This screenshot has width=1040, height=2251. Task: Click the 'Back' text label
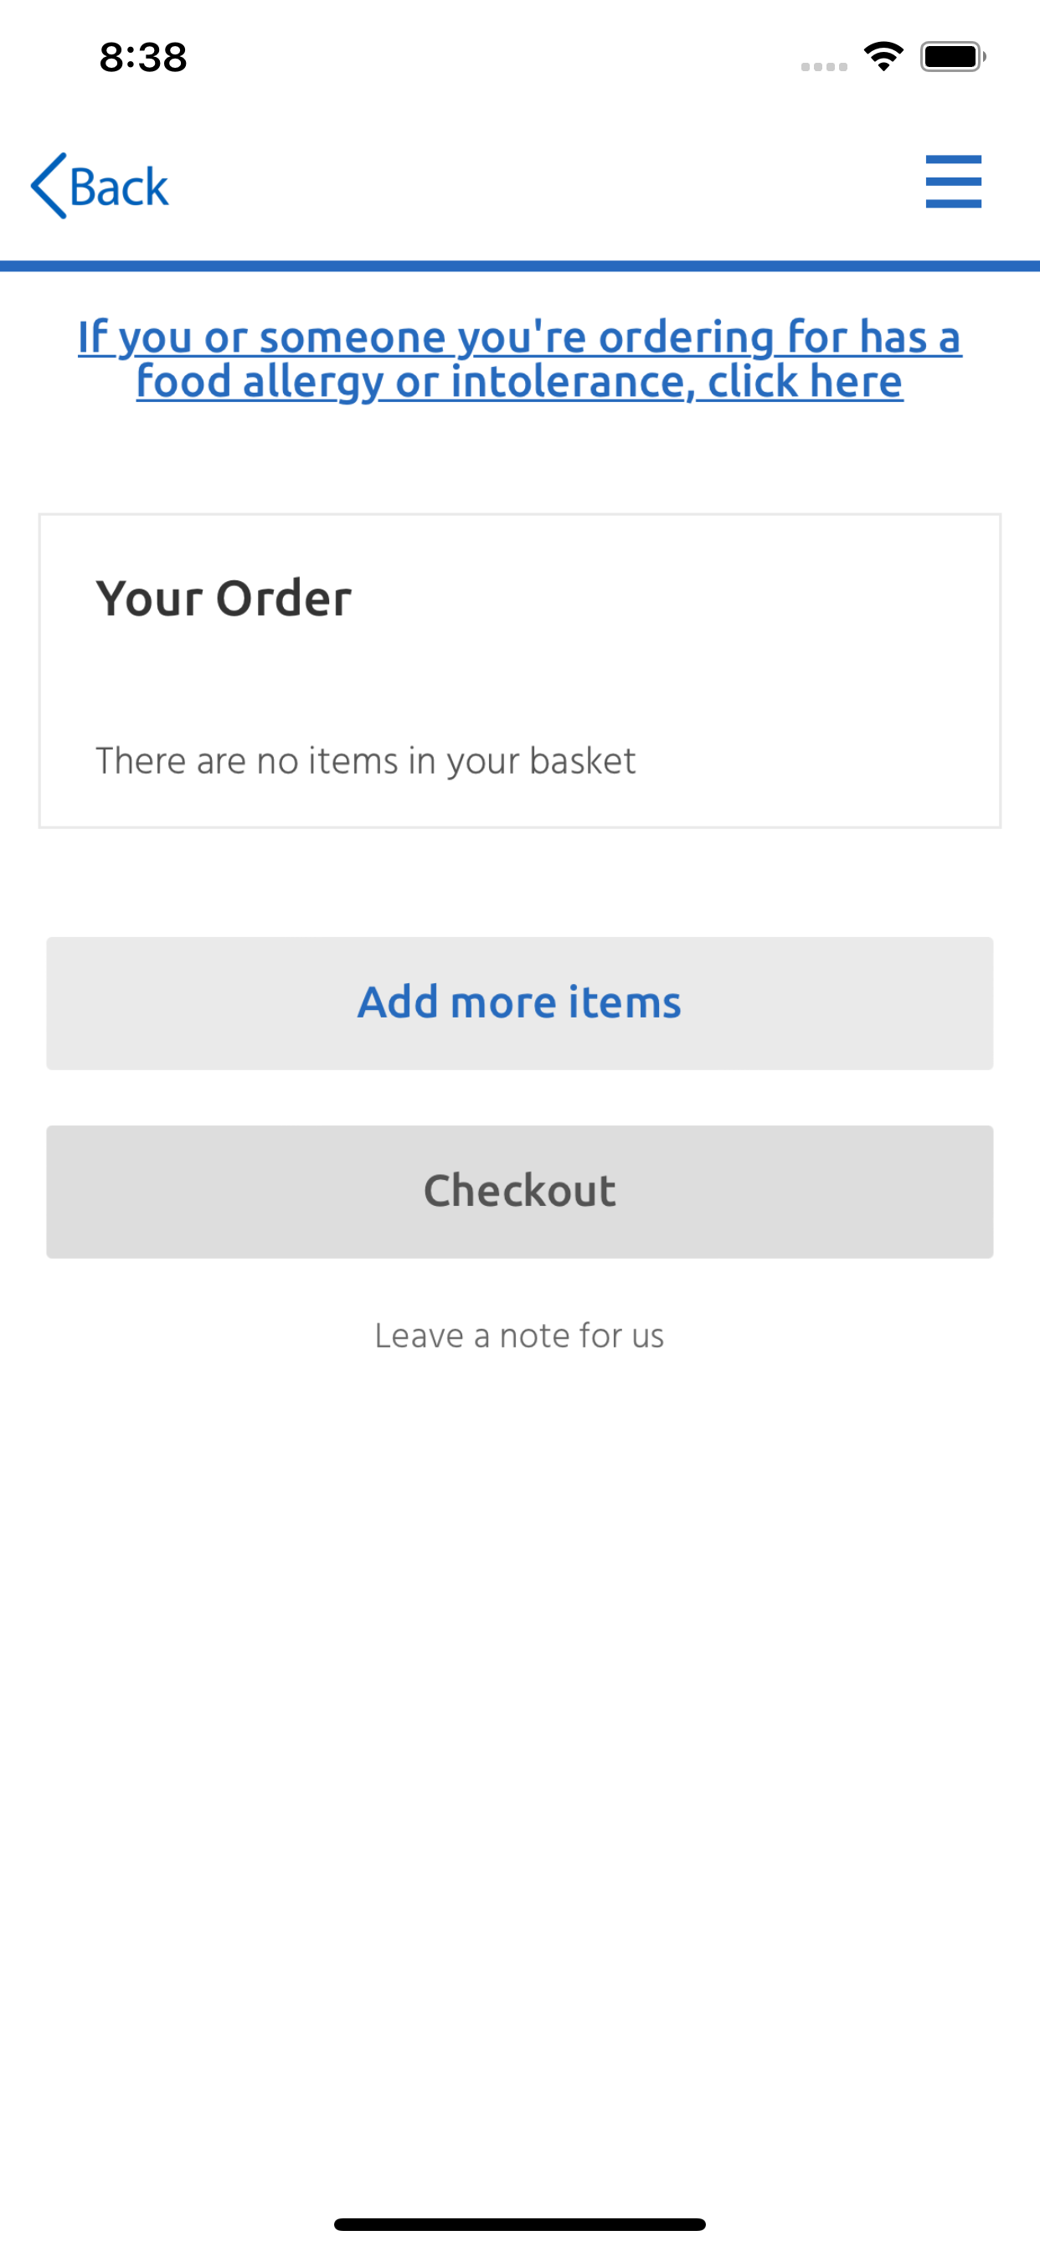point(119,187)
